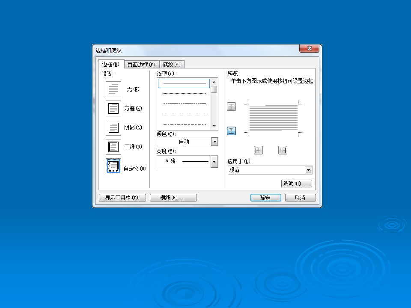Choose the dotted line style in 线型 list

pyautogui.click(x=184, y=94)
